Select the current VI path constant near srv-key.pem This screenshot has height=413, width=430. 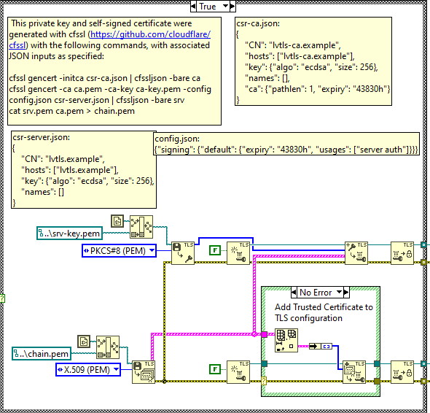tap(117, 221)
